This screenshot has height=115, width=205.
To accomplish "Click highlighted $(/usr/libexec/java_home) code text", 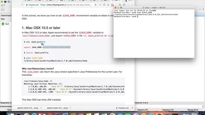I will [57, 47].
